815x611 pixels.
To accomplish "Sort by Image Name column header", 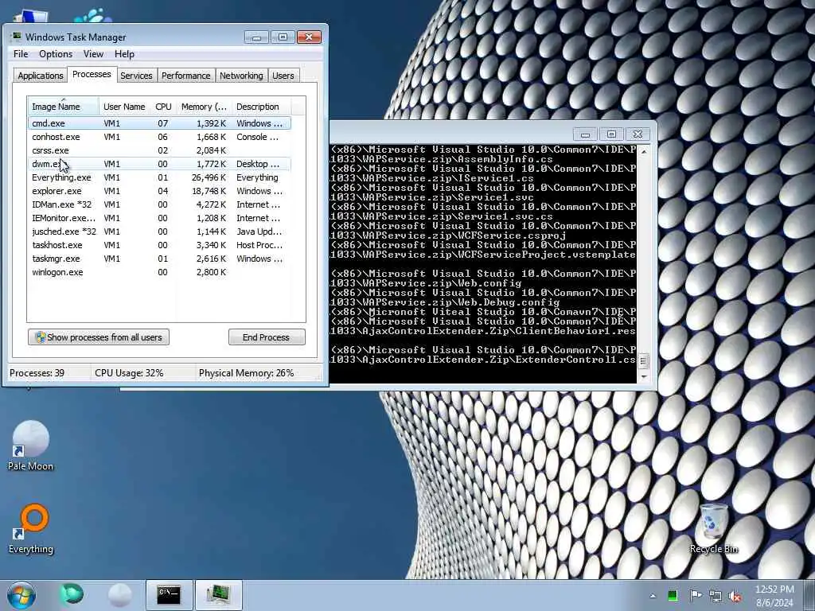I will tap(64, 107).
